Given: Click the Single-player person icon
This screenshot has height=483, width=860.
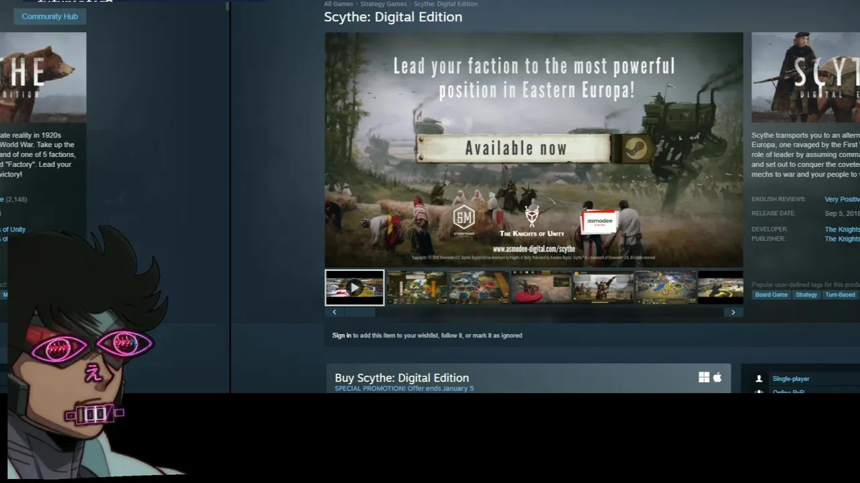Looking at the screenshot, I should (759, 379).
